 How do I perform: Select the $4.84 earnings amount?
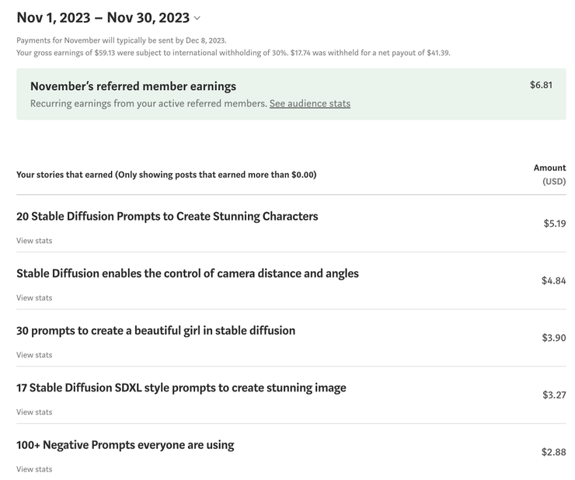click(553, 280)
